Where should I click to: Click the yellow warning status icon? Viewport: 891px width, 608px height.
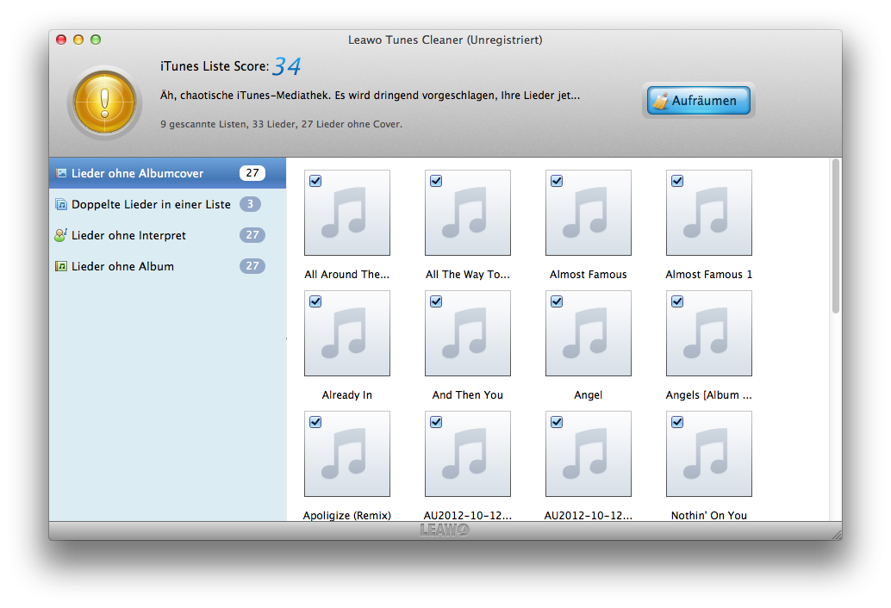pyautogui.click(x=104, y=102)
